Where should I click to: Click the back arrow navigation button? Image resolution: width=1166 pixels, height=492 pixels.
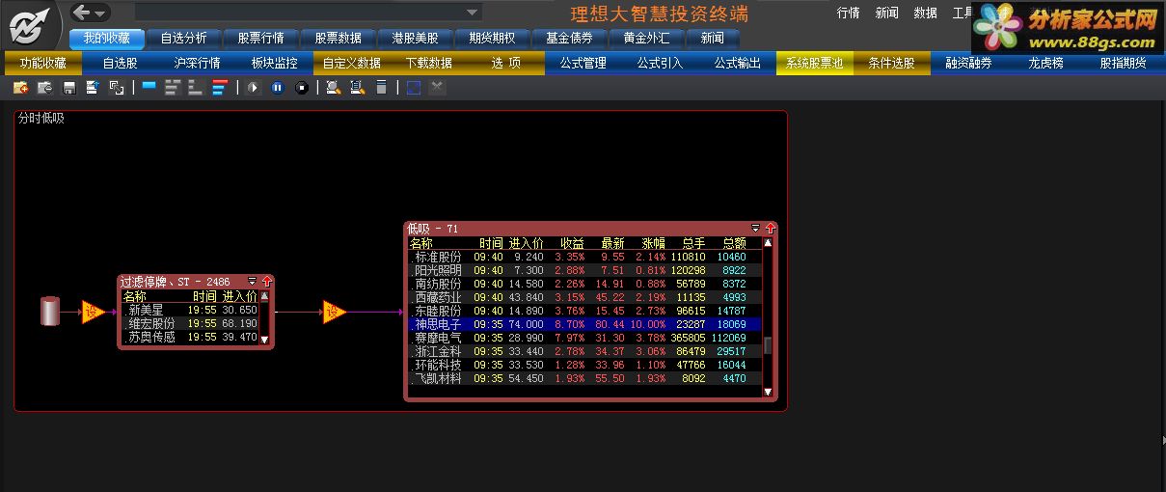coord(82,13)
